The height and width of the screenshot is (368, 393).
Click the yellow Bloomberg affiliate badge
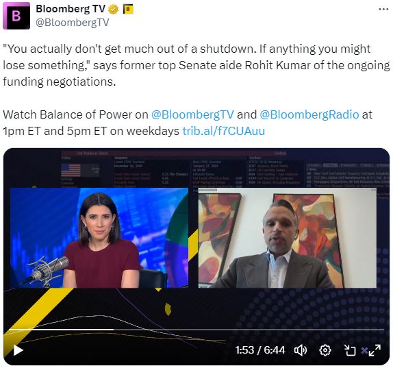(128, 10)
